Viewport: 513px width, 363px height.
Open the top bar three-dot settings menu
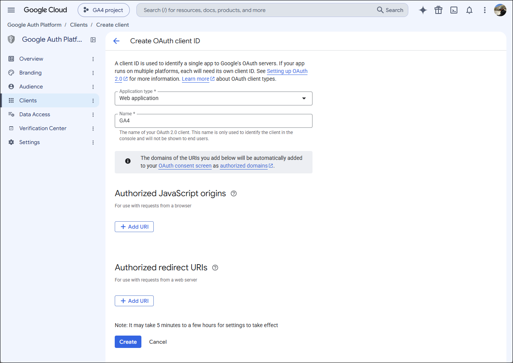[485, 10]
